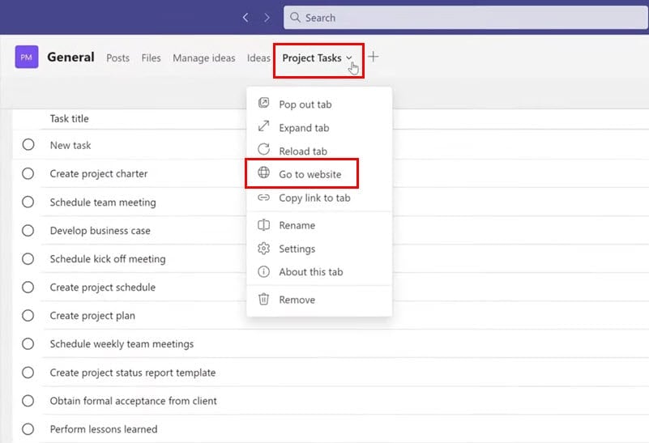Click the Pop out tab icon

263,104
